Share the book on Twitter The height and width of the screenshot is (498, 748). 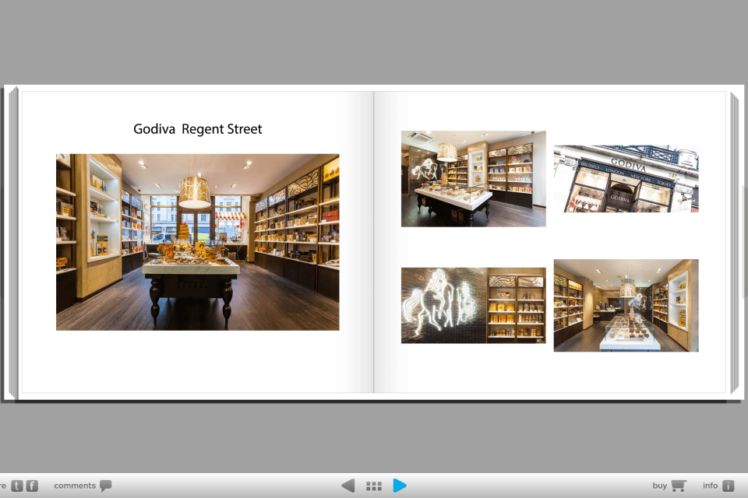click(17, 486)
